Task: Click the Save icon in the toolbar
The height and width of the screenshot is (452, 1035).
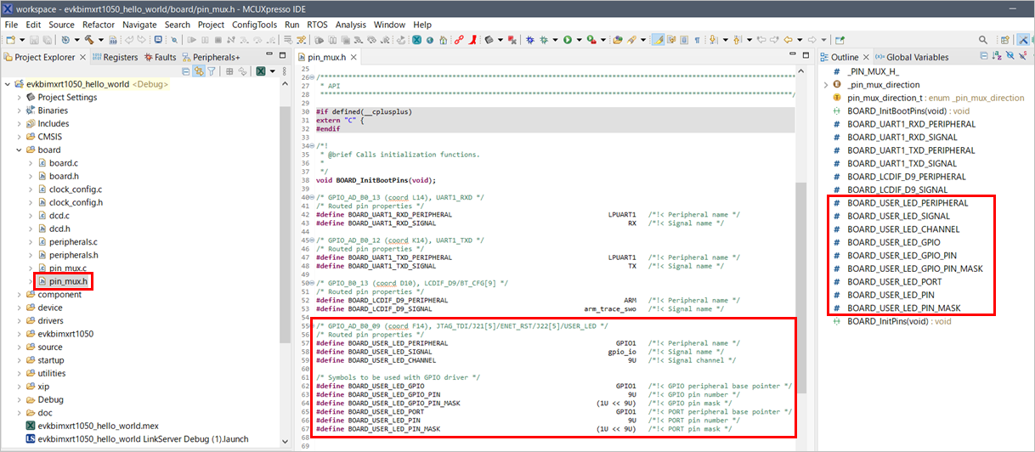Action: coord(35,39)
